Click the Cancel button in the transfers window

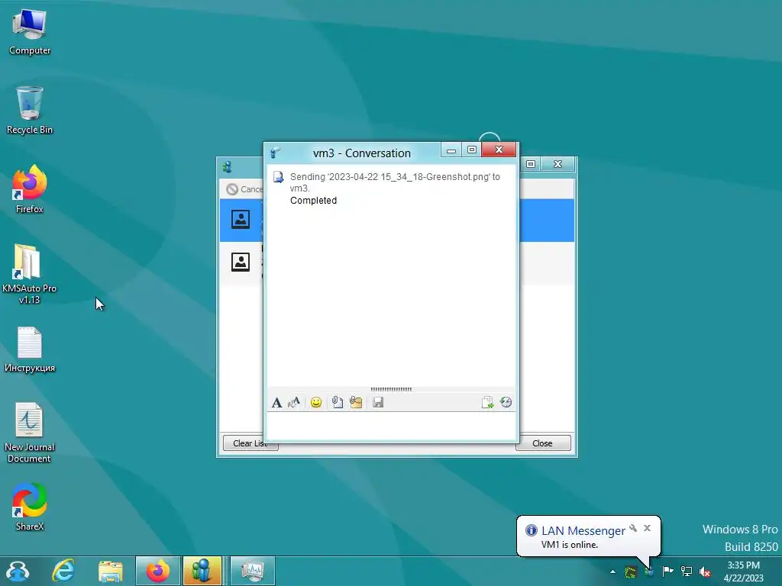coord(244,189)
